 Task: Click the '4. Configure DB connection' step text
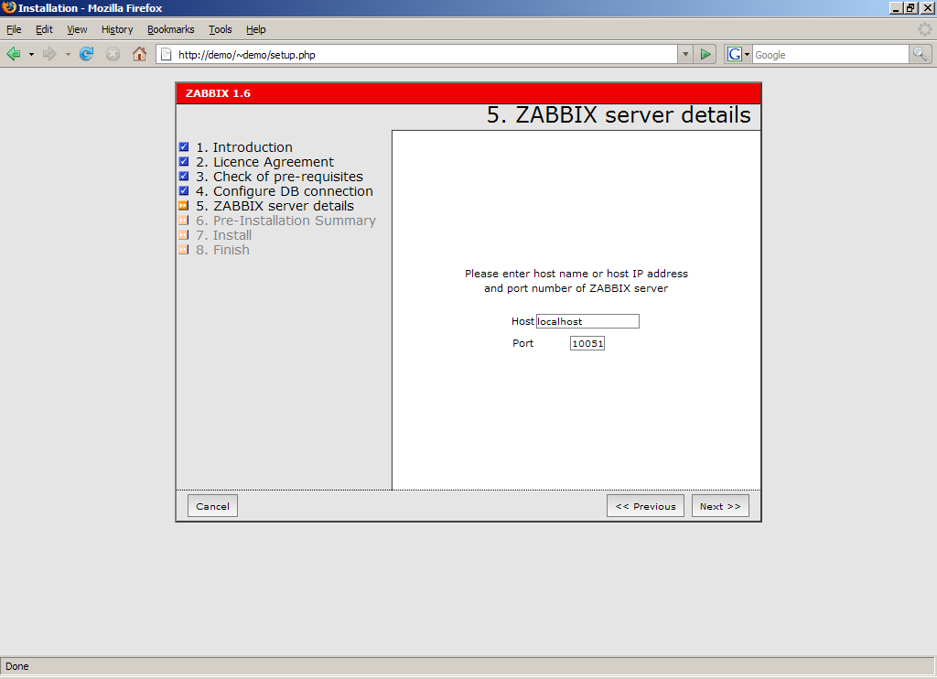pyautogui.click(x=285, y=191)
